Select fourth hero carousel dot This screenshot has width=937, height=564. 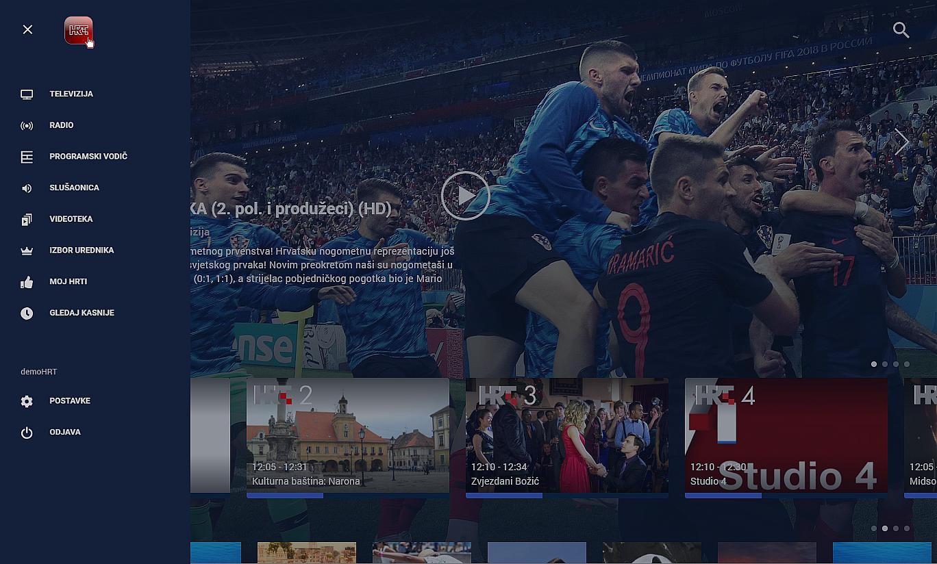click(x=907, y=364)
